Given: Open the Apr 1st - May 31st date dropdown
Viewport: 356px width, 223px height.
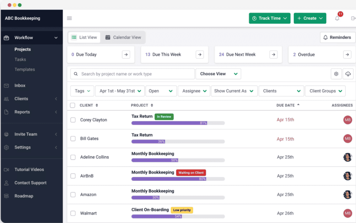Looking at the screenshot, I should [x=120, y=91].
